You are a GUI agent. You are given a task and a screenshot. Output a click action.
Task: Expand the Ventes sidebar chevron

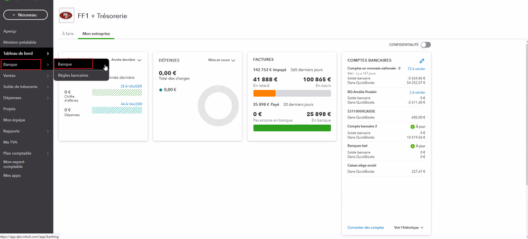pos(48,76)
